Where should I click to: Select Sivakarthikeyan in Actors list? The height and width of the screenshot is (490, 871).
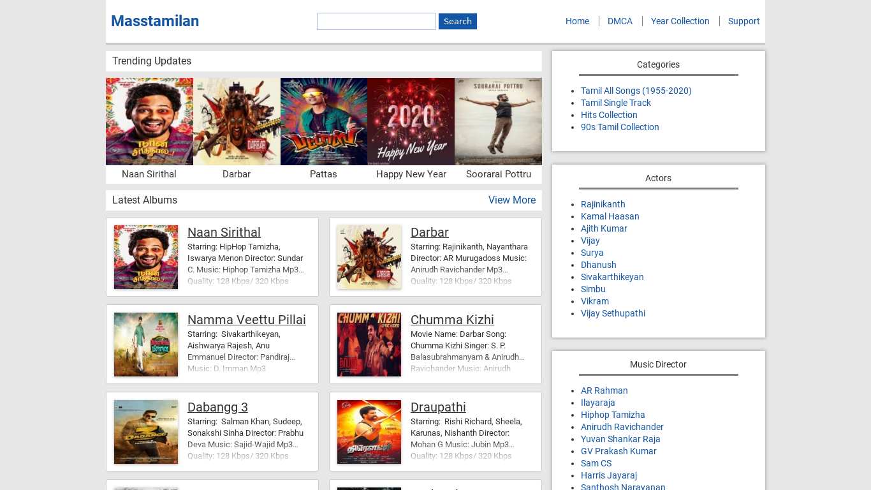pos(612,277)
